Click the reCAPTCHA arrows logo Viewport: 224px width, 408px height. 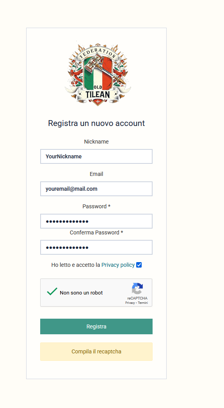tap(137, 289)
